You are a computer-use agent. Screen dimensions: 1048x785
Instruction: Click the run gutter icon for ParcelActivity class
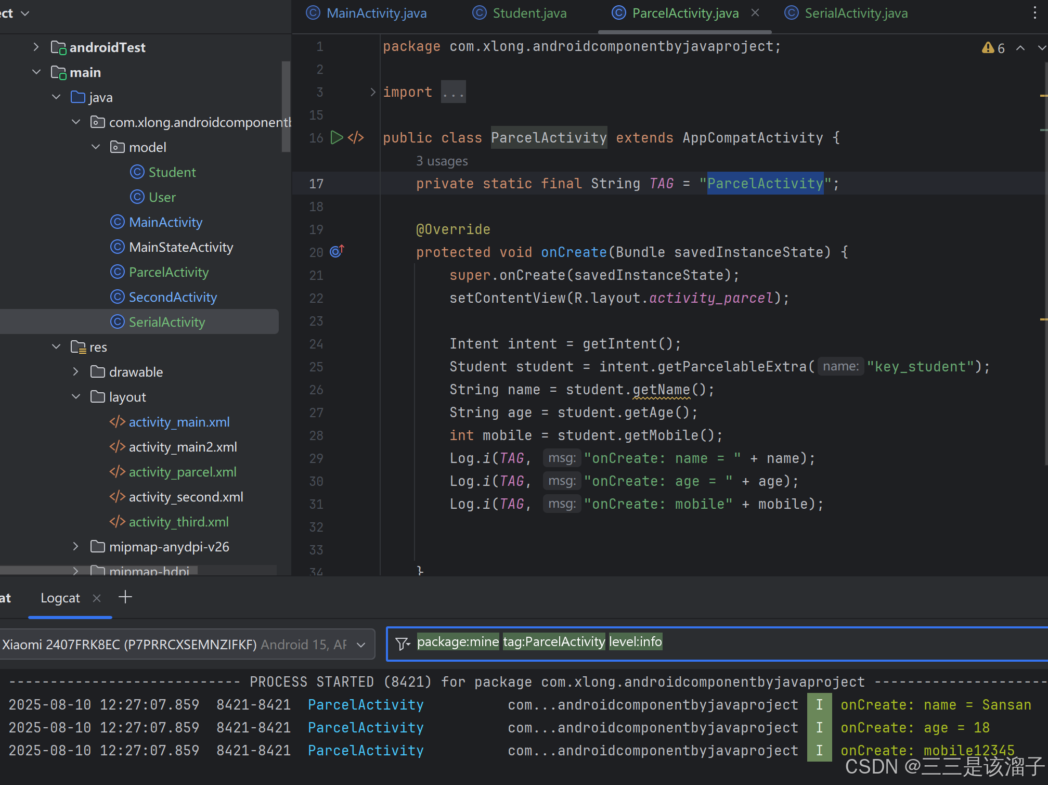[337, 137]
